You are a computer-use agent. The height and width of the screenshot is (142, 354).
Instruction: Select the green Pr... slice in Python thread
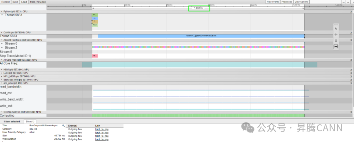point(95,15)
